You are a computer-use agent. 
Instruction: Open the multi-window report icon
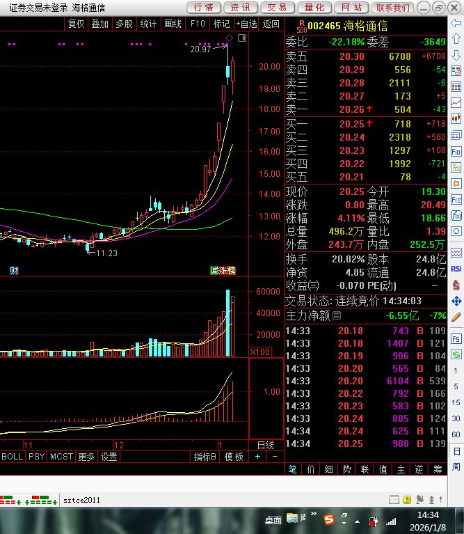click(x=456, y=135)
